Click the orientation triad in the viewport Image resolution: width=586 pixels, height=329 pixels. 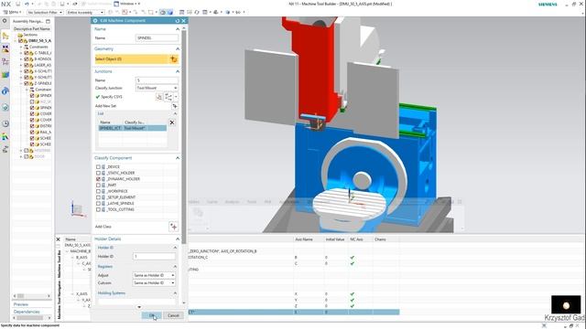point(78,209)
